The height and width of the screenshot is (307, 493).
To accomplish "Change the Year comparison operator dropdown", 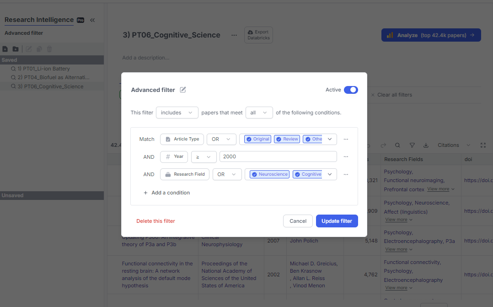I will pos(204,156).
